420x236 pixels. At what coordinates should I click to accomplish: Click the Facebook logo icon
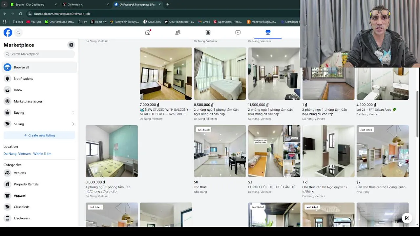(x=8, y=32)
